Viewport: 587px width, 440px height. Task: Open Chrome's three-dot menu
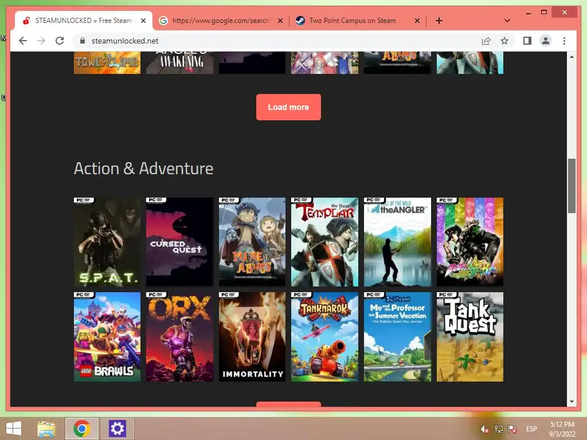564,41
